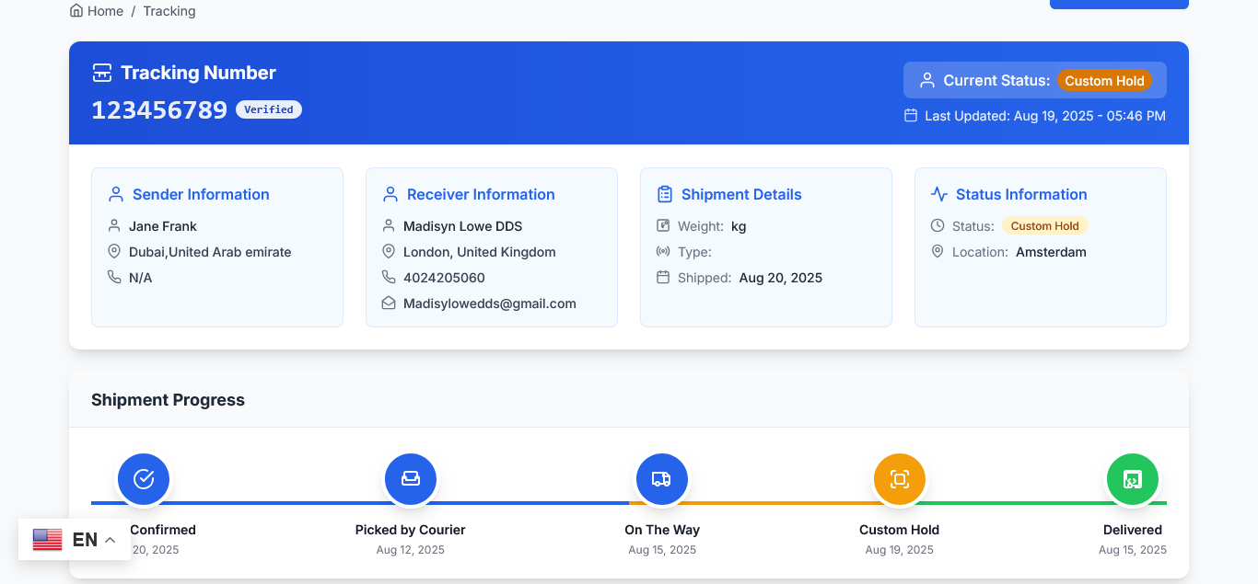Expand language menu using the chevron arrow
The height and width of the screenshot is (584, 1258).
[x=111, y=540]
